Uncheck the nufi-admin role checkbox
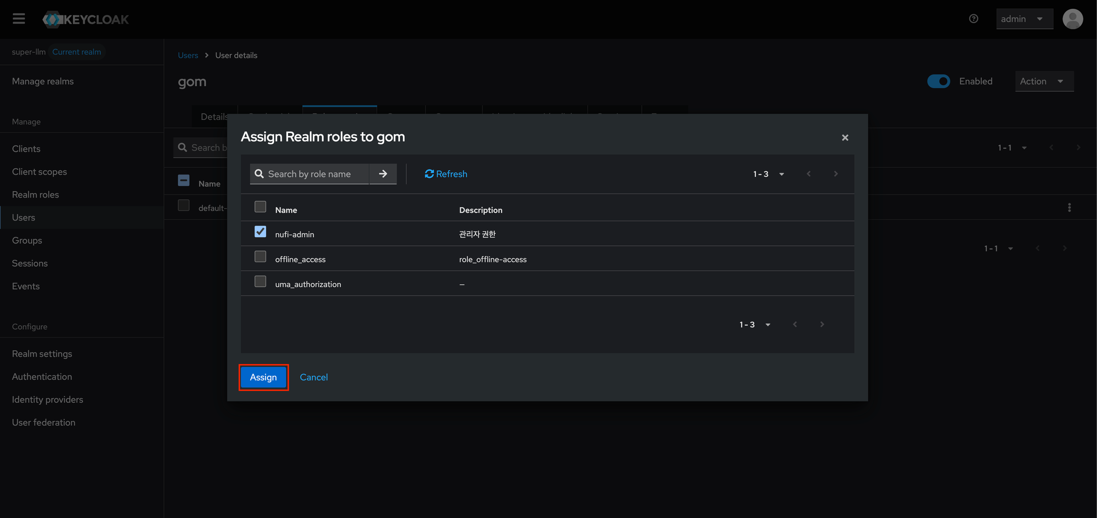The width and height of the screenshot is (1097, 518). 261,232
